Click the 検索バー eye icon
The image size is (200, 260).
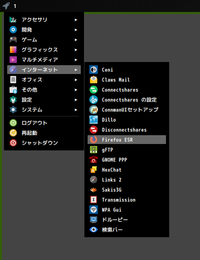[x=94, y=230]
